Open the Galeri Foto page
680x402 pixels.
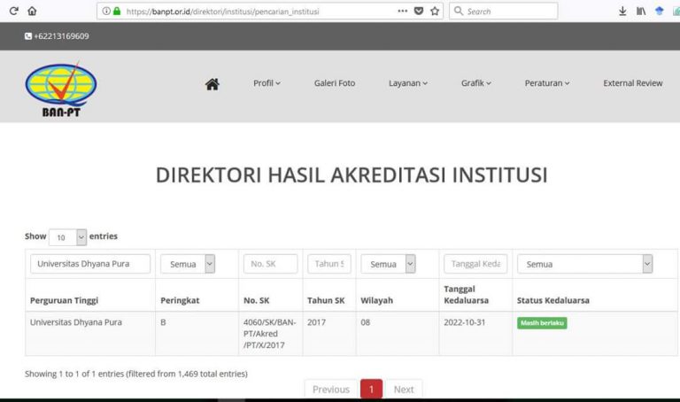[335, 83]
